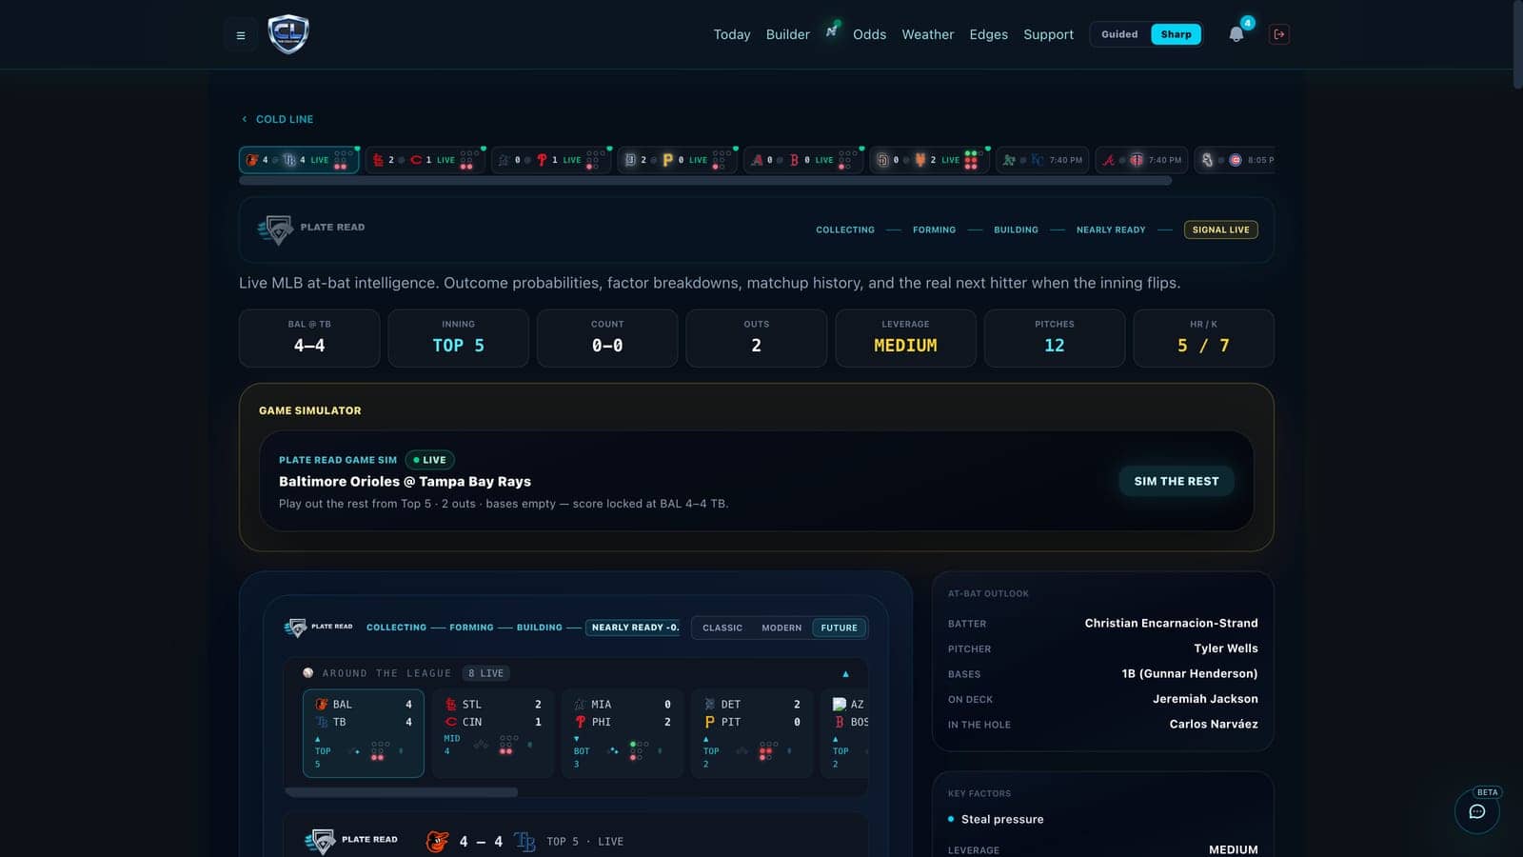1523x857 pixels.
Task: Open the STL vs CIN league card
Action: pyautogui.click(x=493, y=733)
